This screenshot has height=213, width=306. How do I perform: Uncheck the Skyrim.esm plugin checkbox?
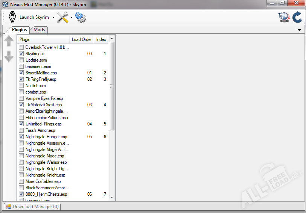(x=21, y=54)
